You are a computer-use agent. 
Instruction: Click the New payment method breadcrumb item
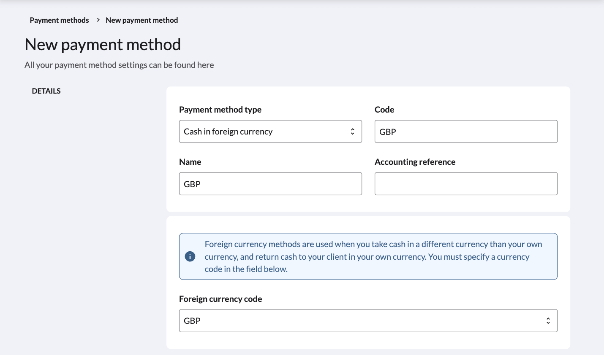(x=141, y=20)
